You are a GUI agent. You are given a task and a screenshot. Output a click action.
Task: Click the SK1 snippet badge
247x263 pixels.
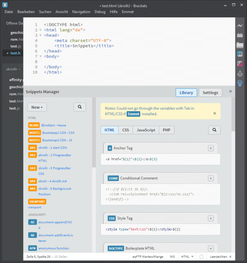(x=33, y=148)
